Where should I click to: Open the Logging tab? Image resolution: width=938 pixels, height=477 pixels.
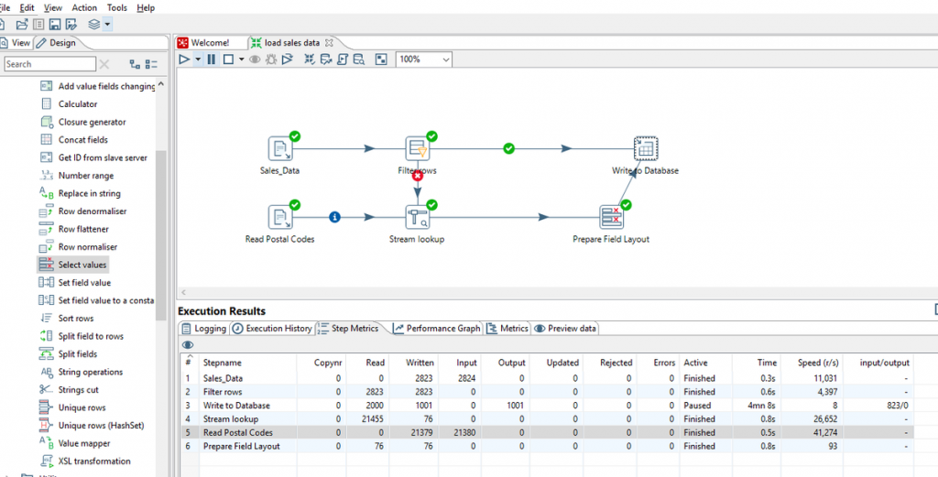[x=204, y=328]
